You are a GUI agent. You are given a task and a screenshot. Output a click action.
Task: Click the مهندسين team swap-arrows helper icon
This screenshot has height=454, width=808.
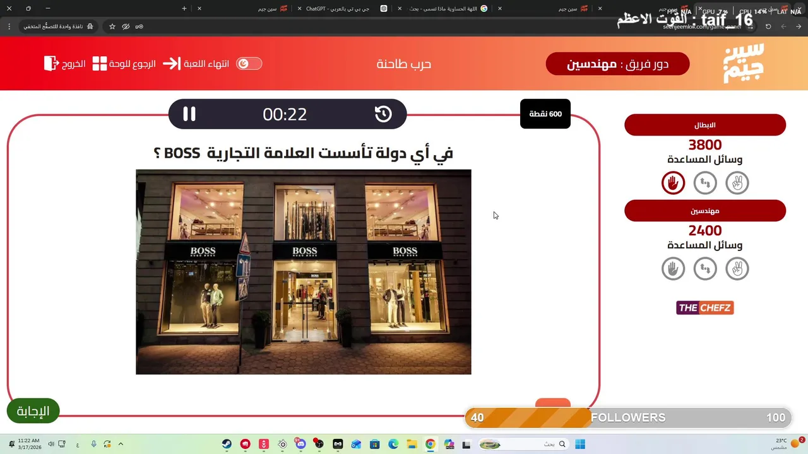(x=705, y=269)
